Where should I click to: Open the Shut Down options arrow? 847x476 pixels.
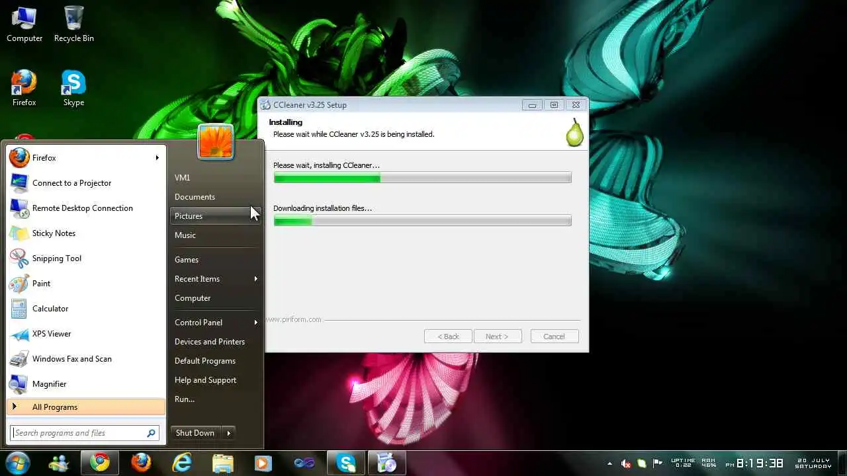click(x=229, y=433)
